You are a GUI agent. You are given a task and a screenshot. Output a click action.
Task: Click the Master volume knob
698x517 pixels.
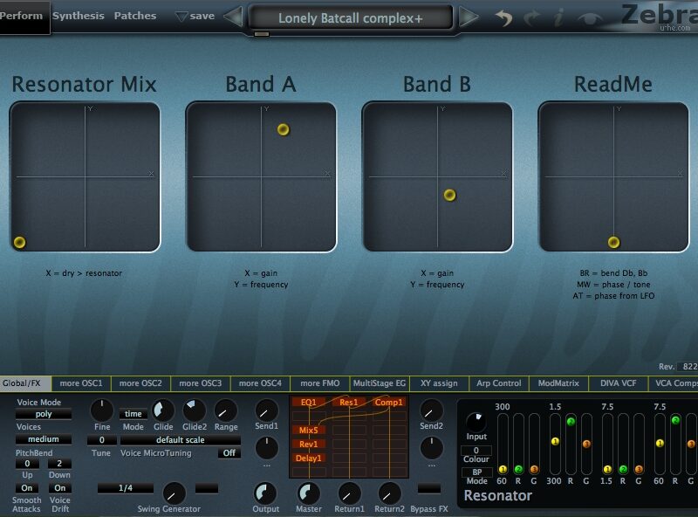309,493
